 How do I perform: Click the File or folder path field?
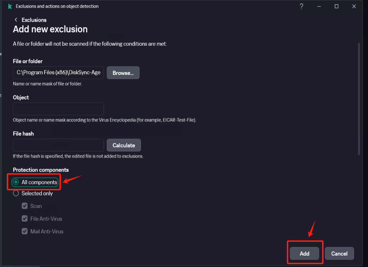click(58, 72)
